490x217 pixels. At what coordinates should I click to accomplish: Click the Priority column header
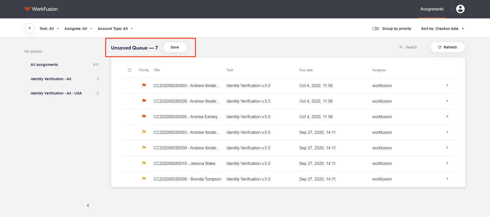[144, 70]
